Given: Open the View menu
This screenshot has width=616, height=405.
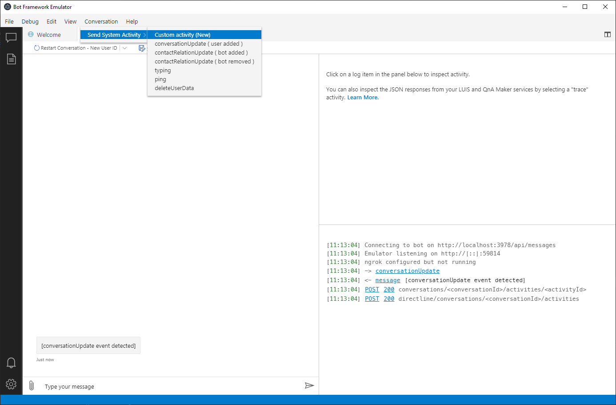Looking at the screenshot, I should (x=70, y=21).
